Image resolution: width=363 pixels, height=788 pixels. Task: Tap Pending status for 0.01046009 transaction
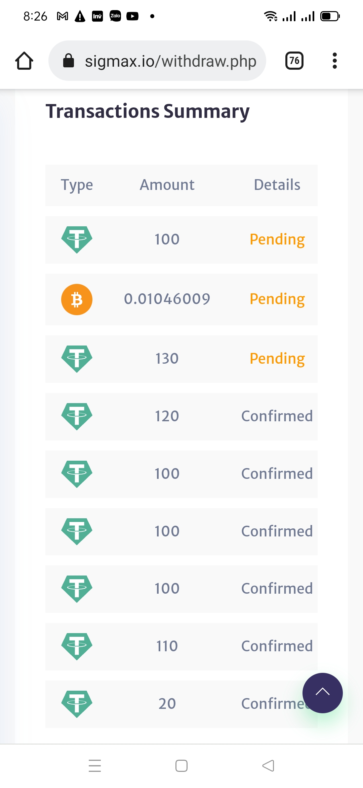277,299
